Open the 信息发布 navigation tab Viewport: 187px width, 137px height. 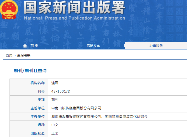93,46
